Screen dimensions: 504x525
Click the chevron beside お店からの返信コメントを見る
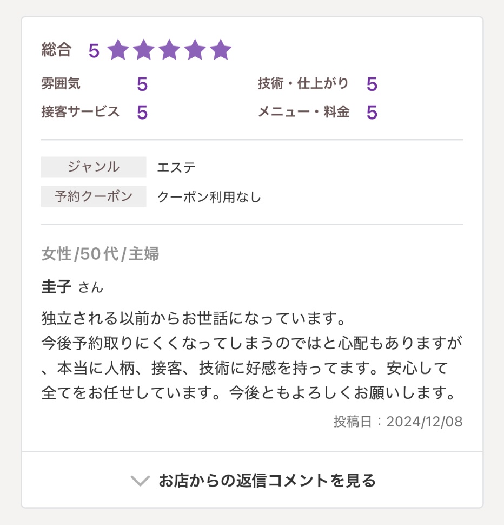[x=140, y=481]
